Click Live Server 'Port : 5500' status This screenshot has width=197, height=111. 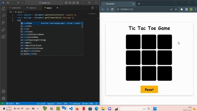pyautogui.click(x=88, y=104)
